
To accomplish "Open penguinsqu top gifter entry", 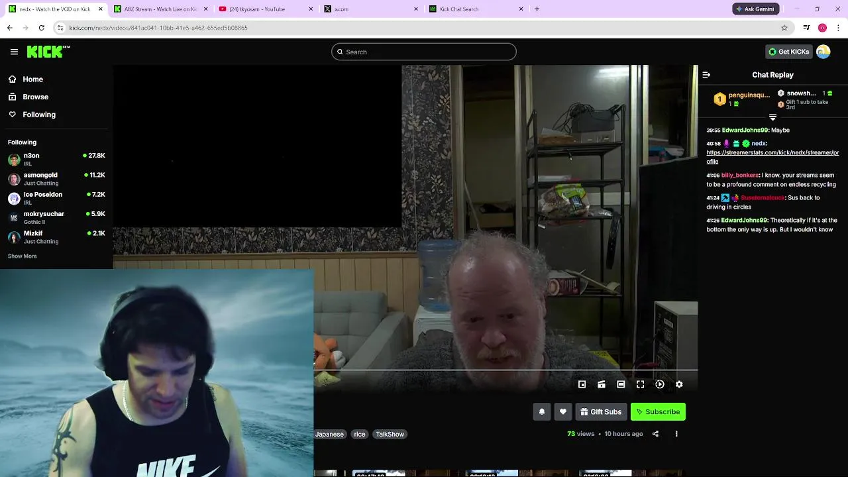I will [742, 99].
